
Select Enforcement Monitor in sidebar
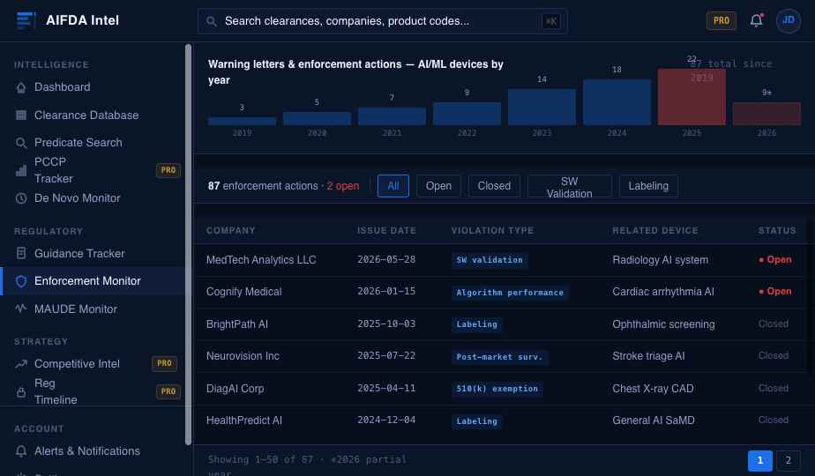93,281
